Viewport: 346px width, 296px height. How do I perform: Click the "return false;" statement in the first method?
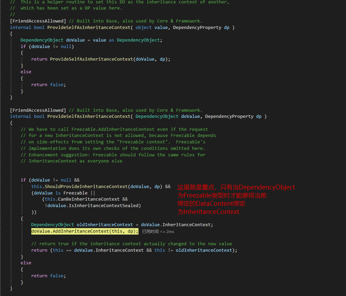click(49, 85)
